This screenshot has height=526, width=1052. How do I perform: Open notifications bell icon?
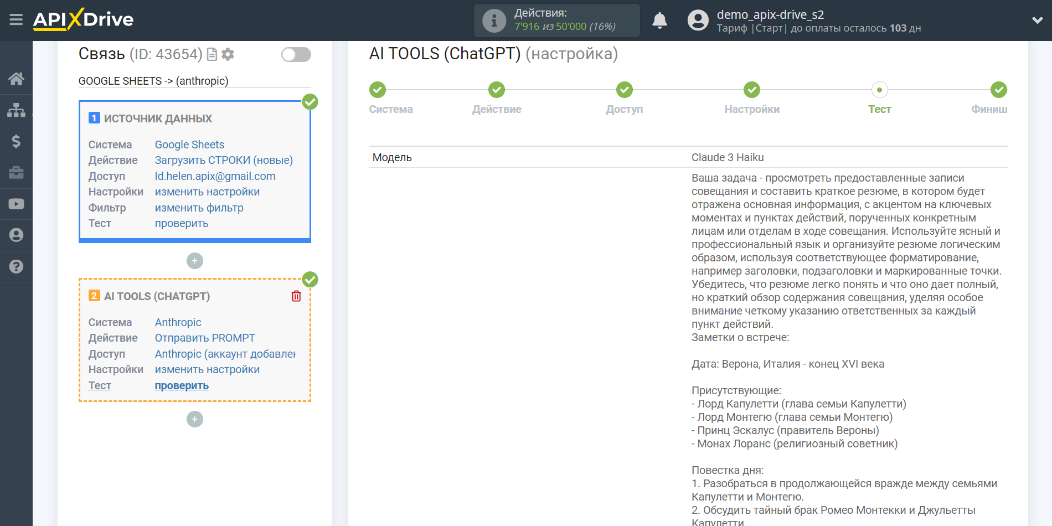(x=659, y=20)
